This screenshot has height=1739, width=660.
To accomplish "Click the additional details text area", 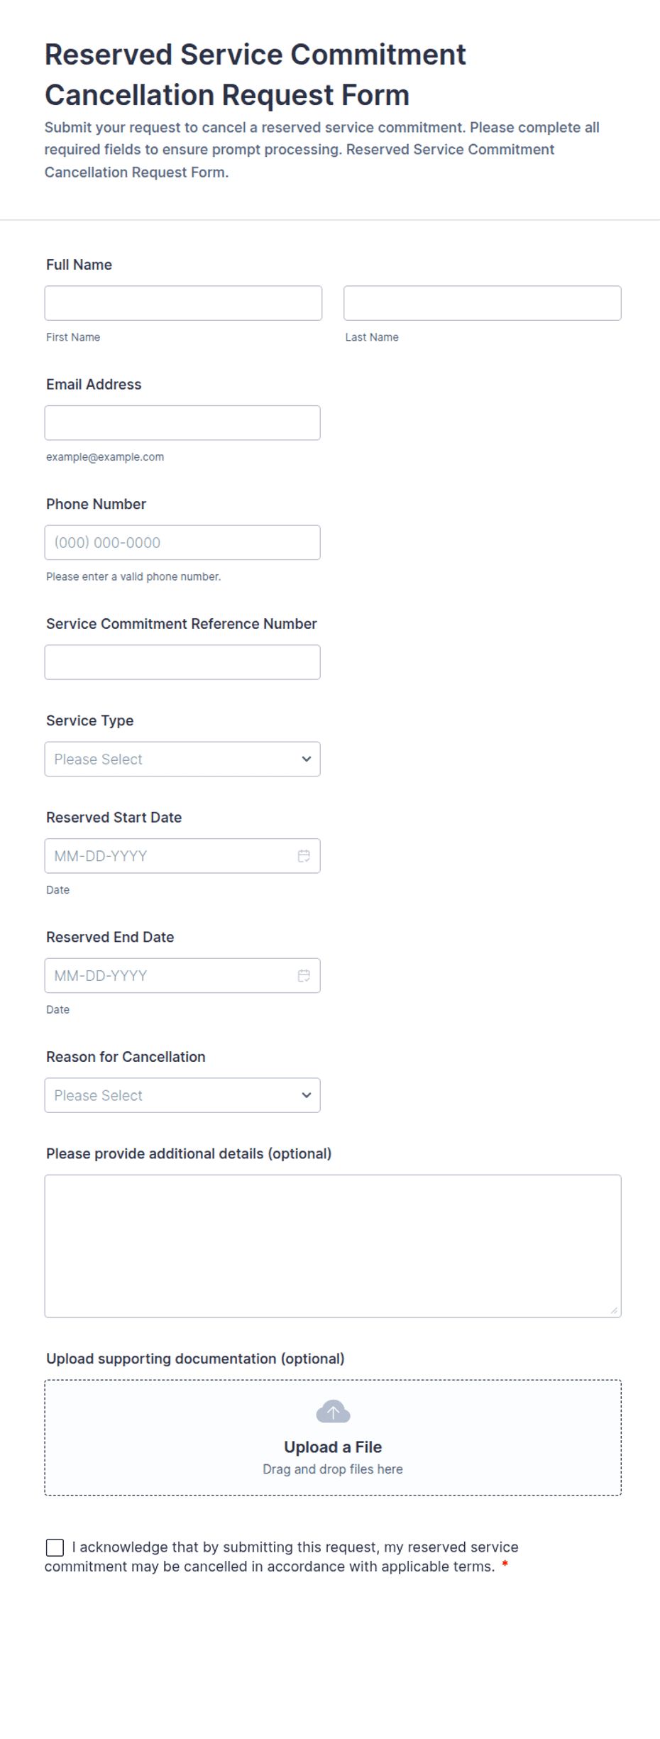I will tap(333, 1246).
